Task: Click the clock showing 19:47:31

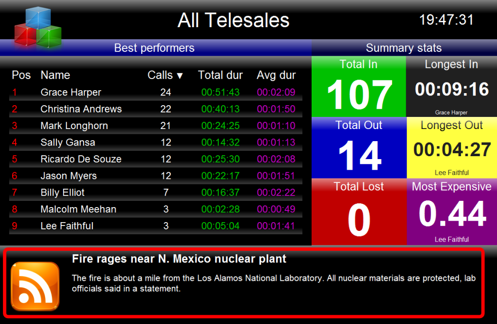Action: point(446,20)
